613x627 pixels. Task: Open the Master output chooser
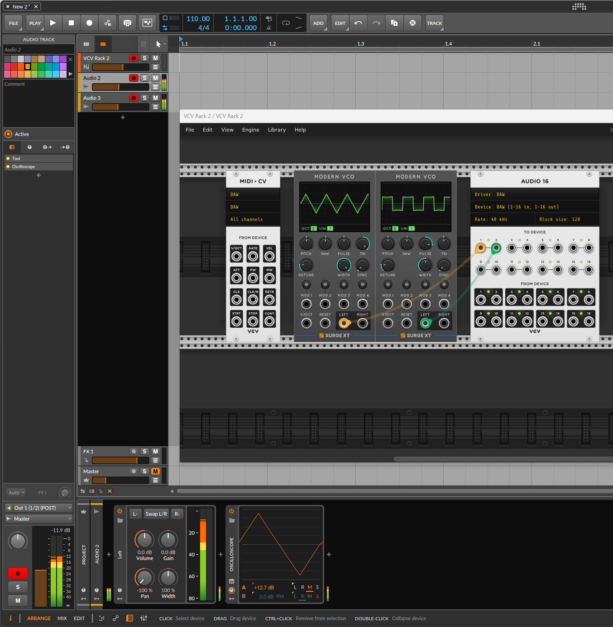pos(39,519)
